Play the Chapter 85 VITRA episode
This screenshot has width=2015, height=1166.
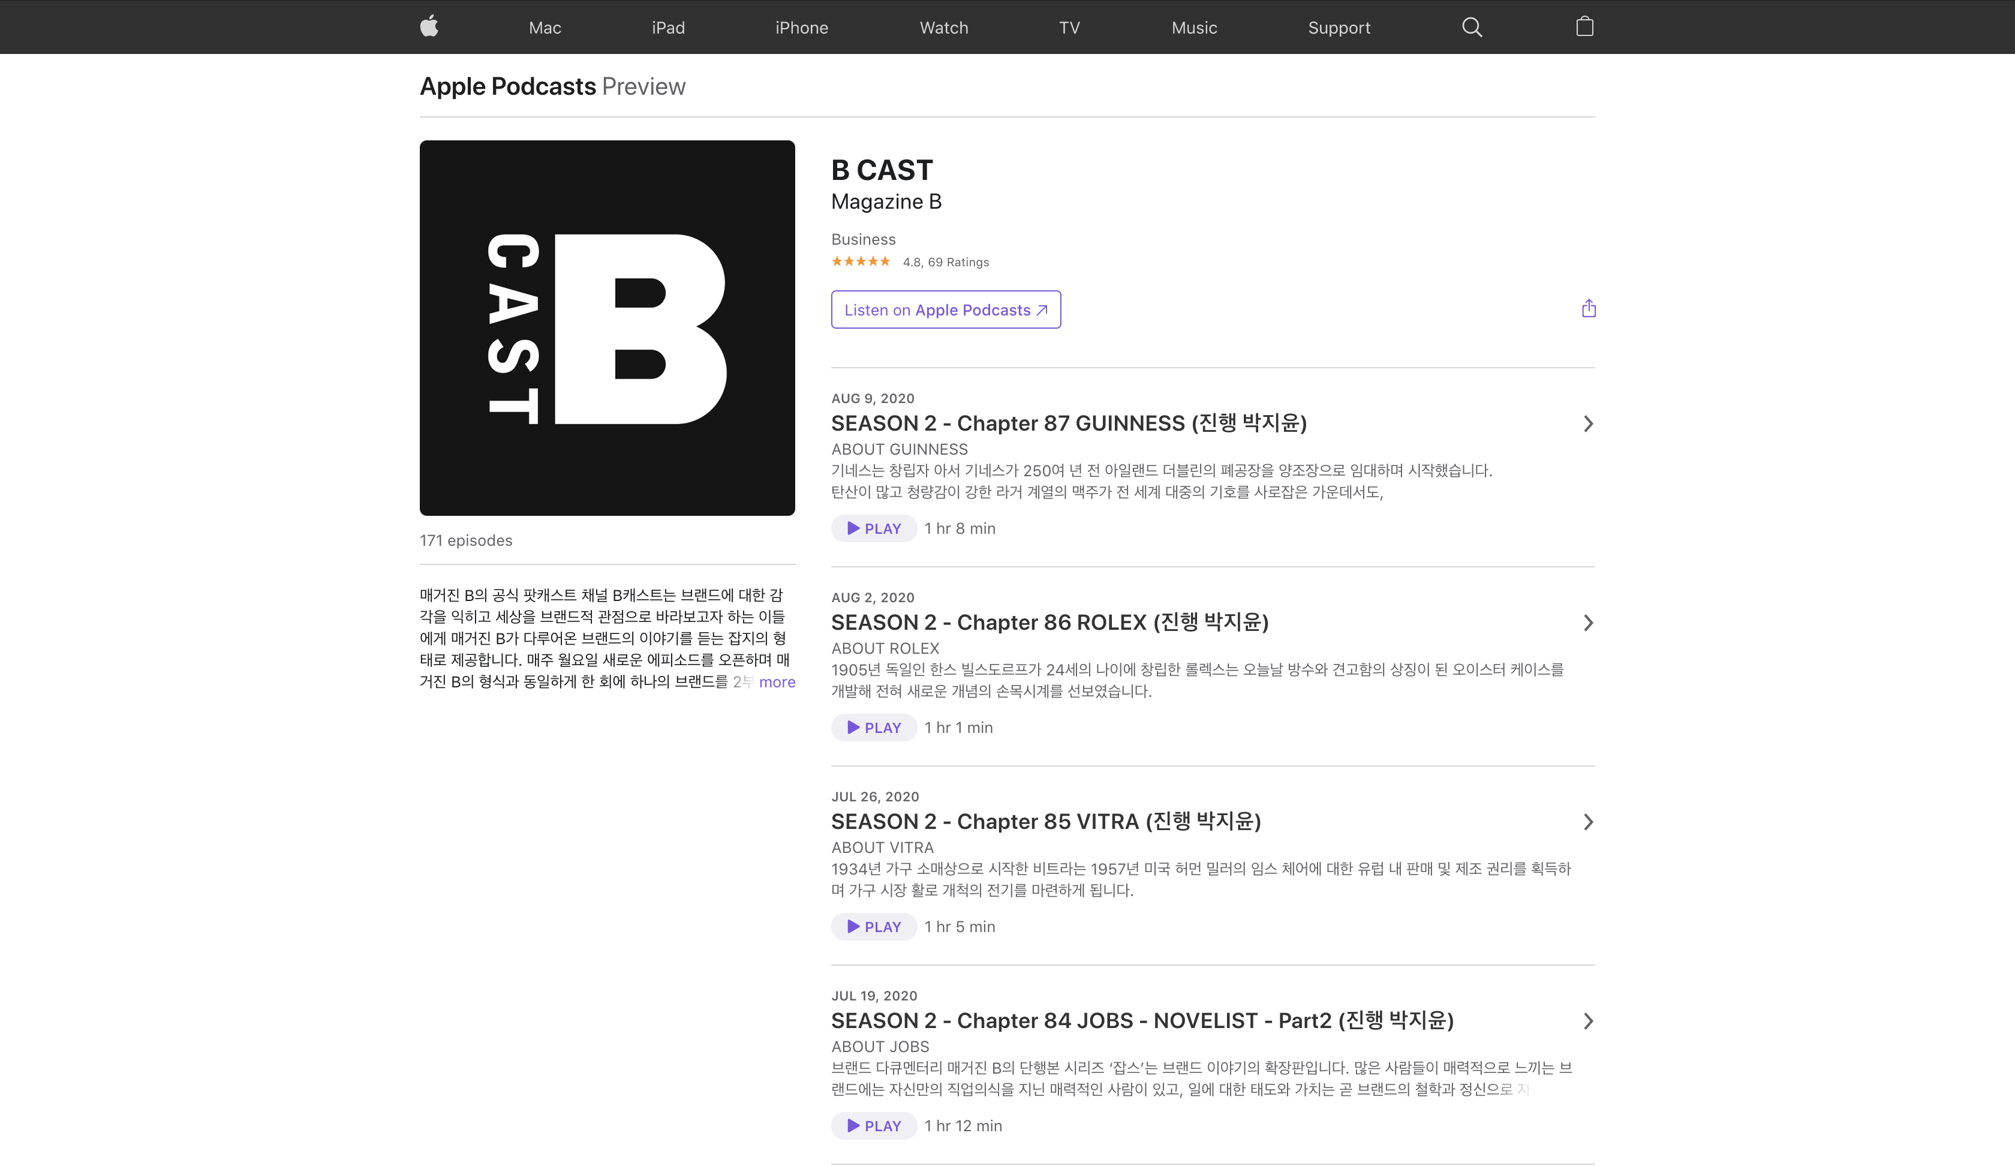[x=873, y=927]
